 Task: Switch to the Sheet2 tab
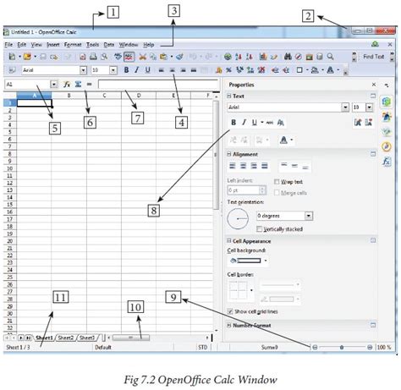[x=65, y=338]
